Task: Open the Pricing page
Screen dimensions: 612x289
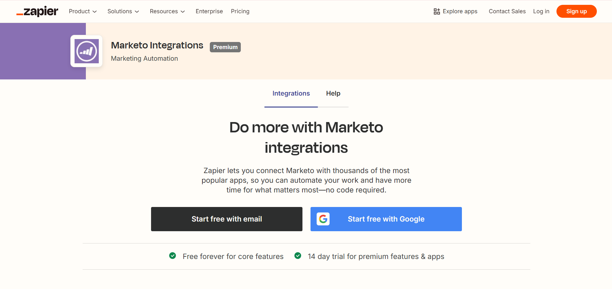Action: click(x=240, y=11)
